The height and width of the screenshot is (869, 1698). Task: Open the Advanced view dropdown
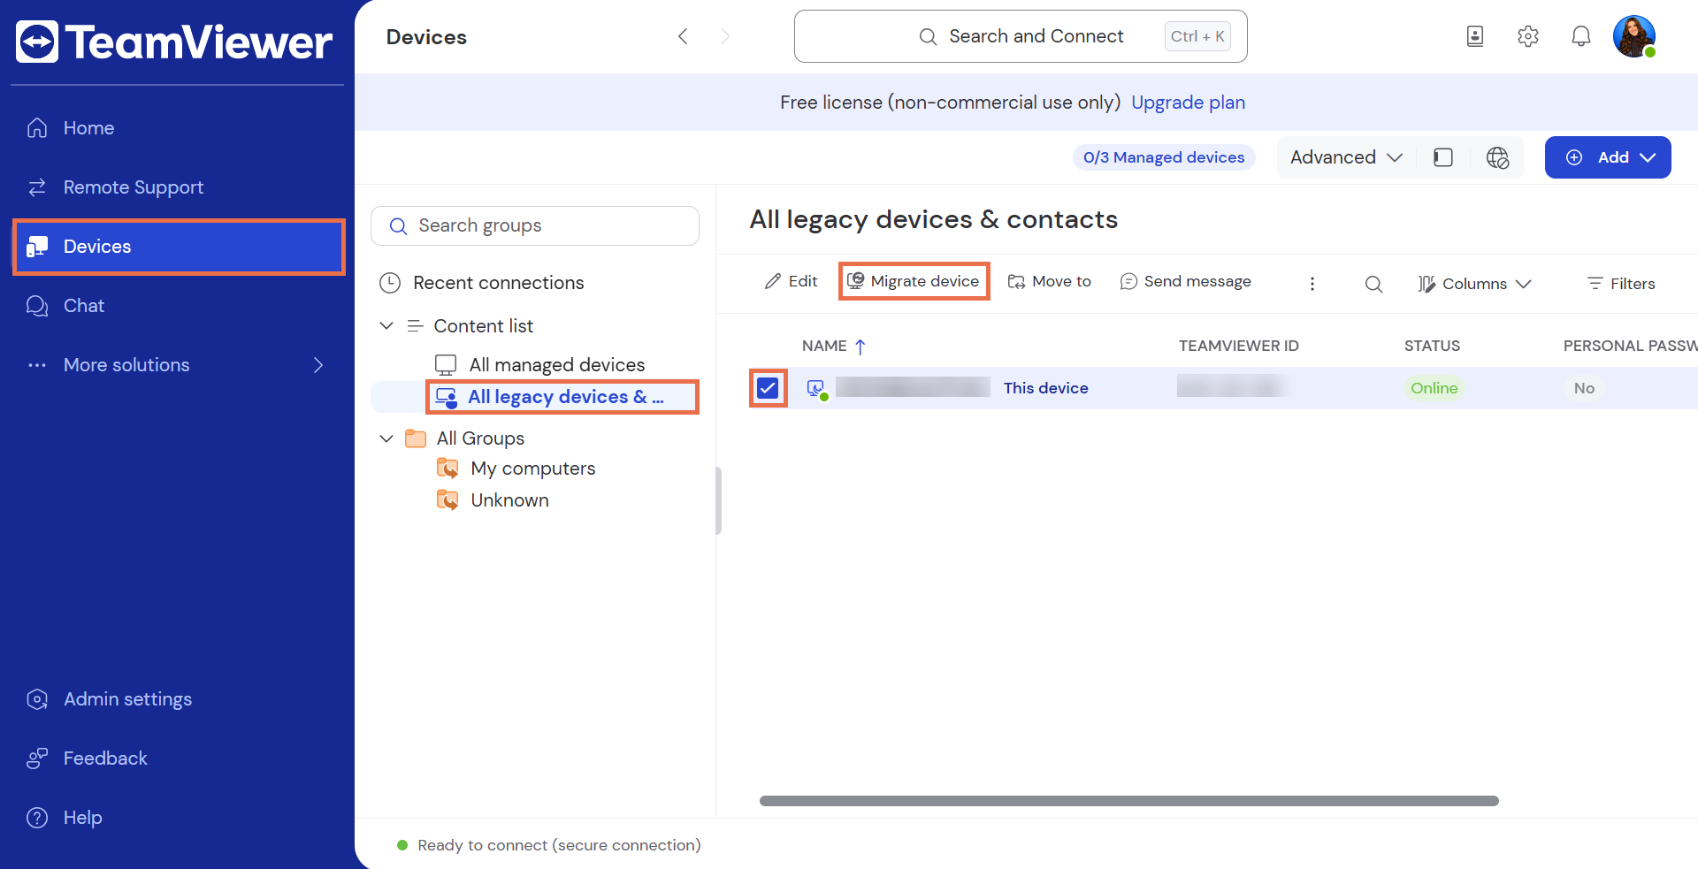click(1346, 157)
